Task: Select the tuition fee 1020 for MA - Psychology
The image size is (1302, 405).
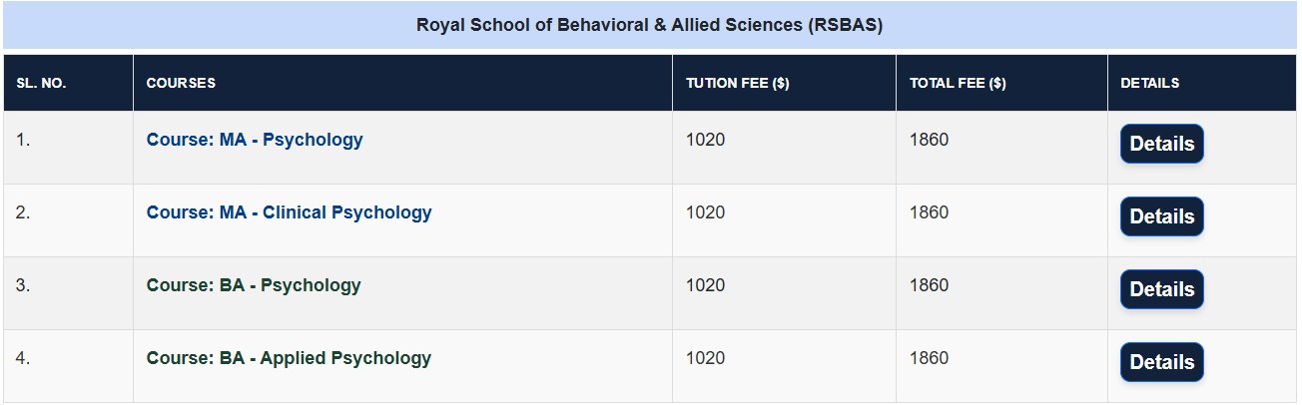Action: [x=705, y=140]
